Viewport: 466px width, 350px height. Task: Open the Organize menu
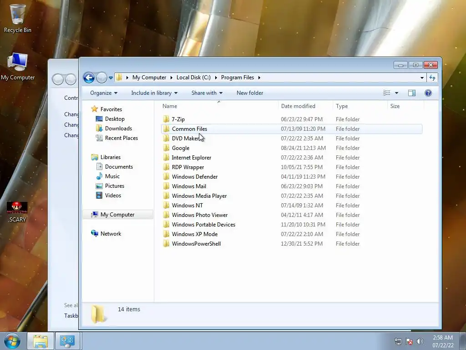pyautogui.click(x=104, y=93)
